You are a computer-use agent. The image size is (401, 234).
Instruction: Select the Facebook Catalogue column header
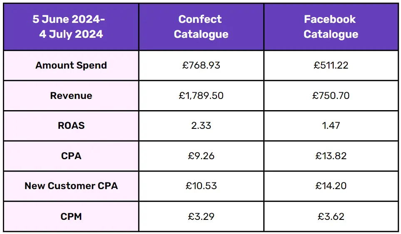click(x=331, y=27)
